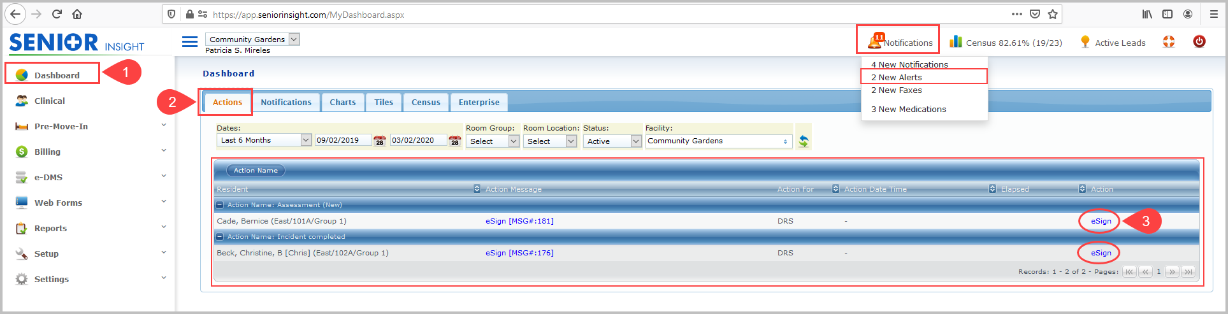This screenshot has width=1228, height=314.
Task: Expand the Setup sidebar menu
Action: tap(164, 253)
